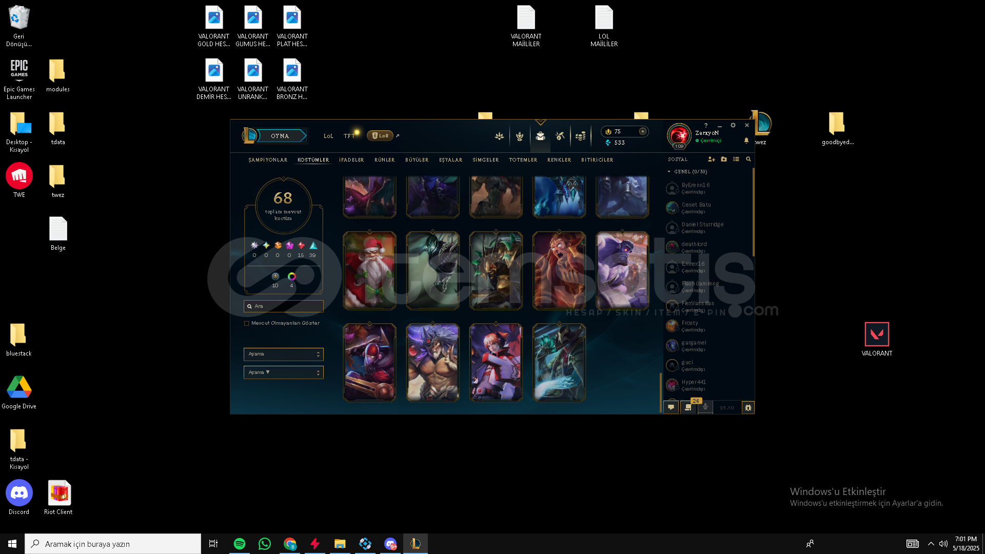This screenshot has height=554, width=985.
Task: Switch to RENKLER tab
Action: [x=559, y=160]
